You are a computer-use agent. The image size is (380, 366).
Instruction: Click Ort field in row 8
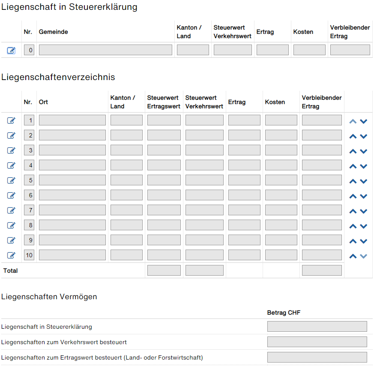pyautogui.click(x=72, y=225)
